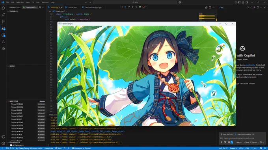The image size is (268, 150).
Task: Open the File menu
Action: pyautogui.click(x=7, y=3)
